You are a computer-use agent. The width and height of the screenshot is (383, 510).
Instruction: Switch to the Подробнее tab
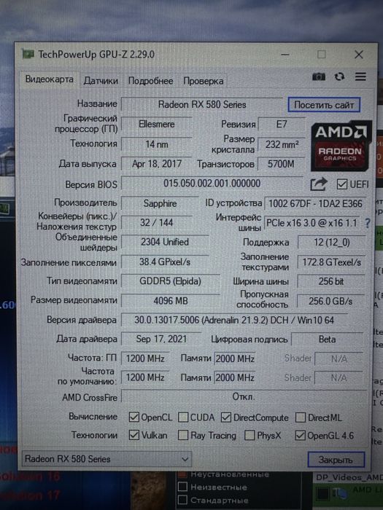[x=150, y=81]
